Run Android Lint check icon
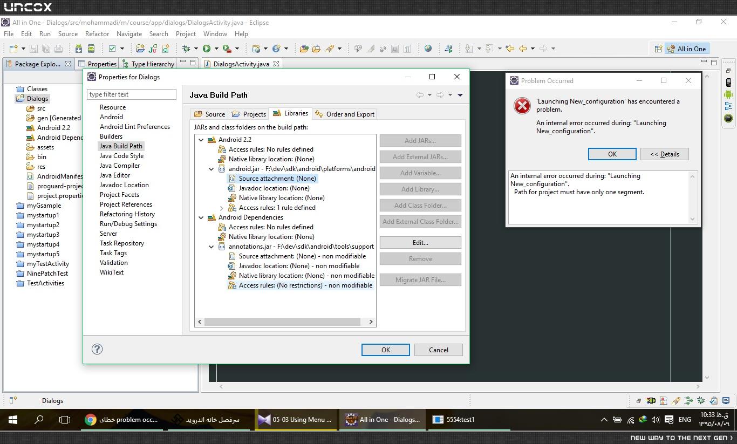Screen dimensions: 737x444 112,49
